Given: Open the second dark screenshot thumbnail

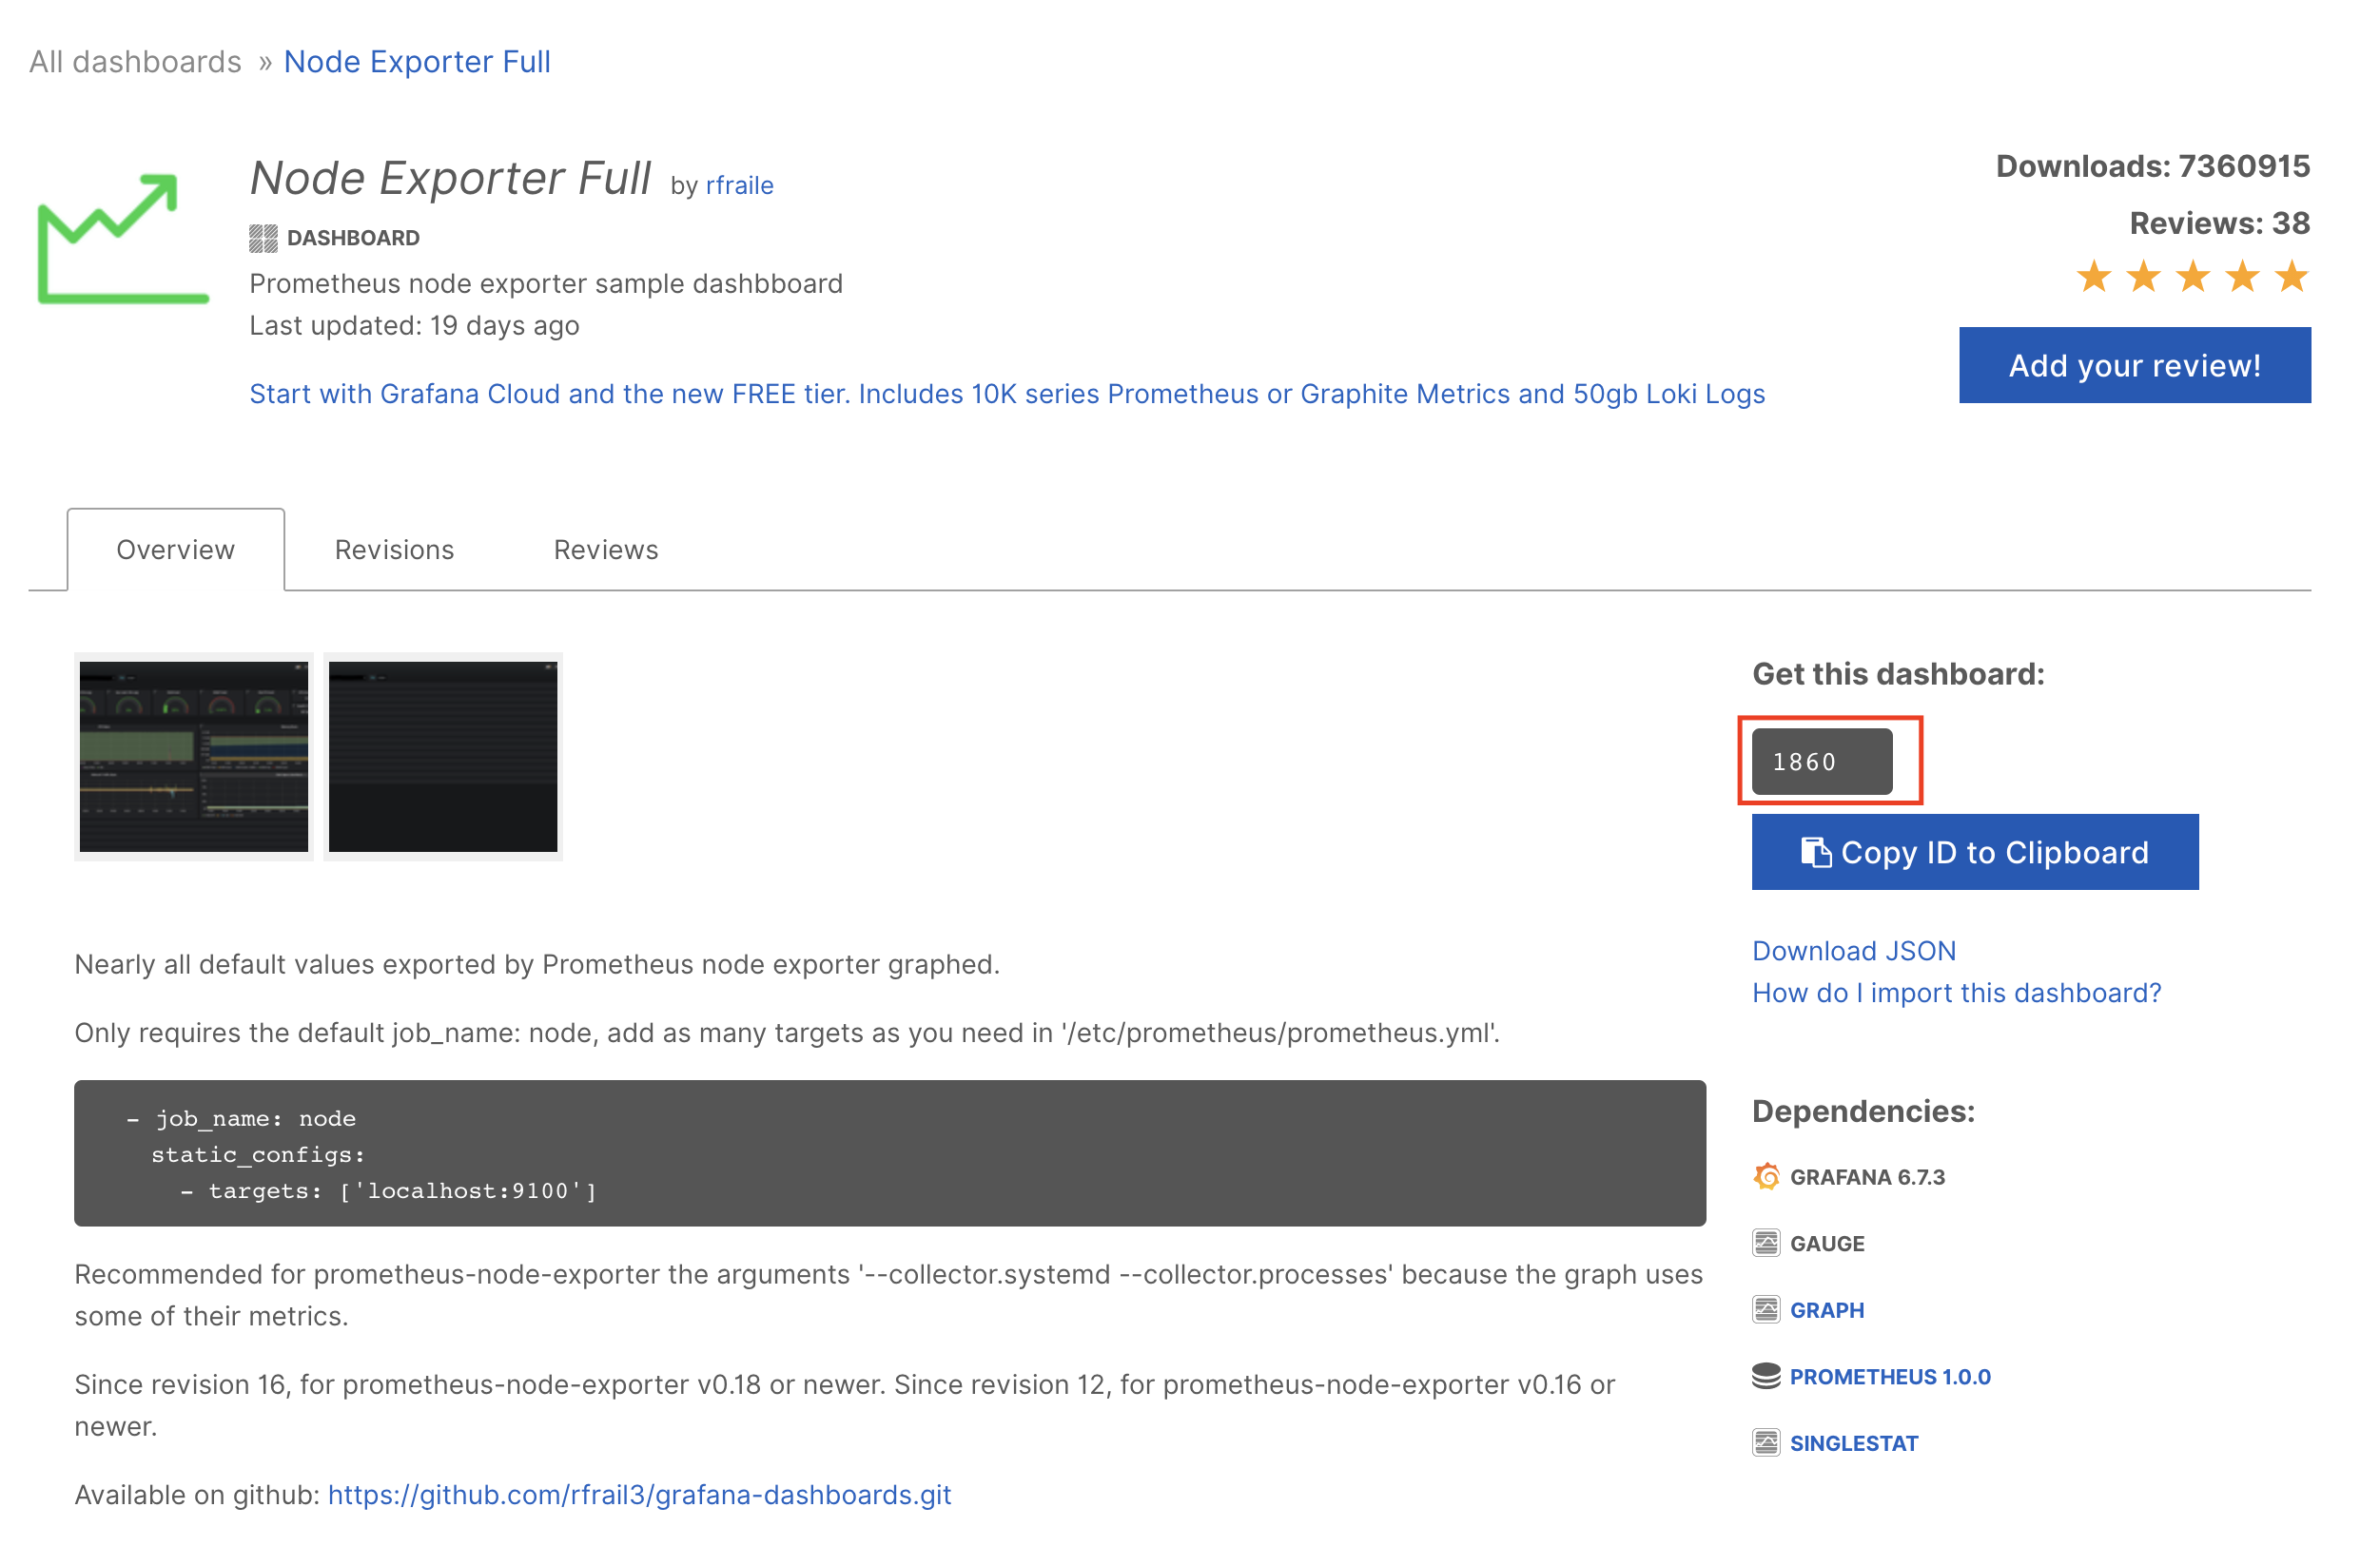Looking at the screenshot, I should coord(443,757).
